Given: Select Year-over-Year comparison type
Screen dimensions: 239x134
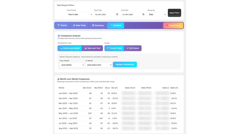Looking at the screenshot, I should pos(92,48).
